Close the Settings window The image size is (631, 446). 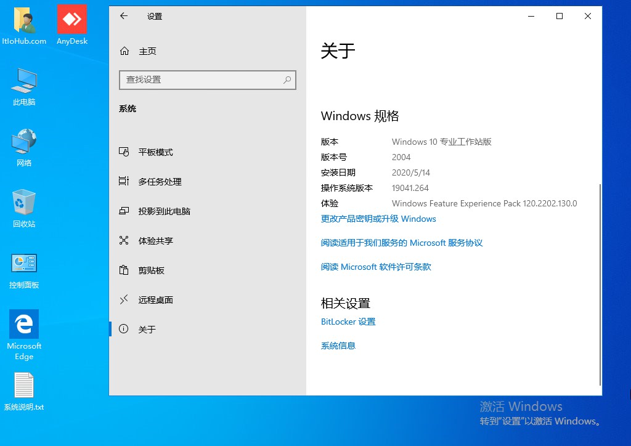[x=587, y=16]
